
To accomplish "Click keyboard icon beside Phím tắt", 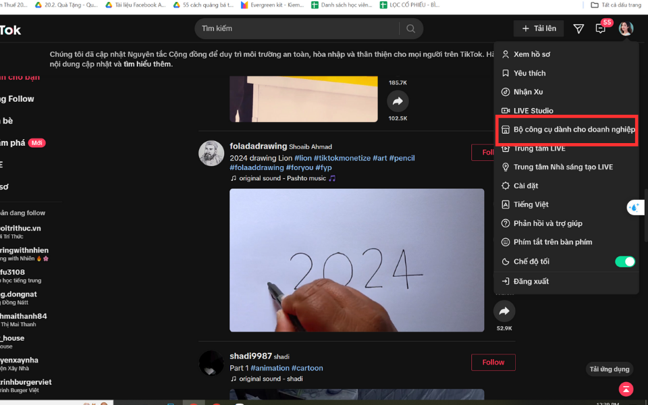I will coord(505,242).
